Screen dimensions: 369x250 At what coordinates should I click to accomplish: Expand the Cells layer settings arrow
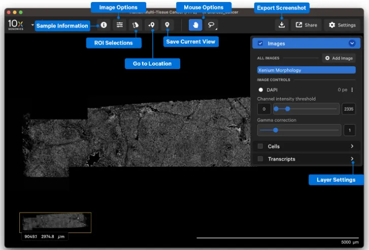(352, 146)
